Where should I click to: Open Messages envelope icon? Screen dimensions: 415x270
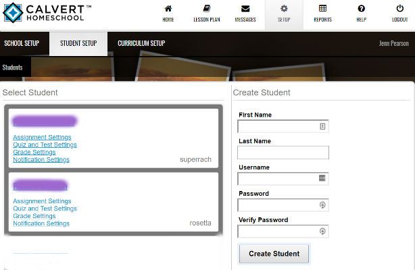pos(245,9)
